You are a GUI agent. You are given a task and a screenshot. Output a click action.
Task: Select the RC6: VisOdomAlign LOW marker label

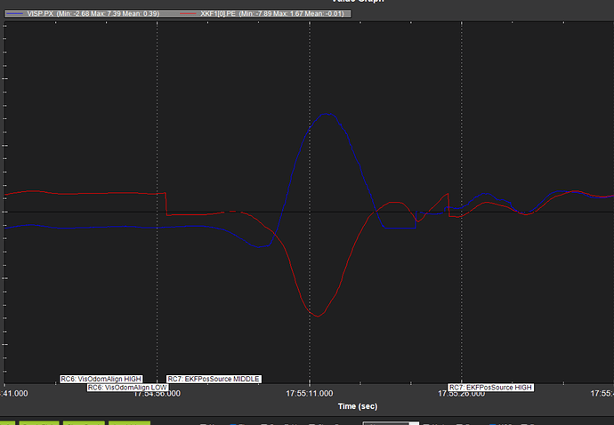pos(127,388)
